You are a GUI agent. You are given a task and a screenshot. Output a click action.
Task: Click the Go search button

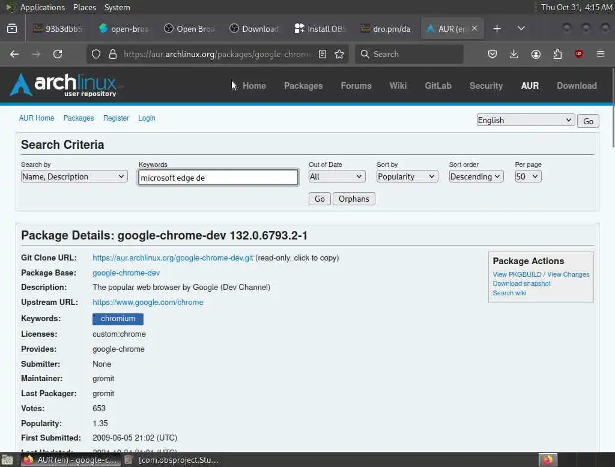320,199
